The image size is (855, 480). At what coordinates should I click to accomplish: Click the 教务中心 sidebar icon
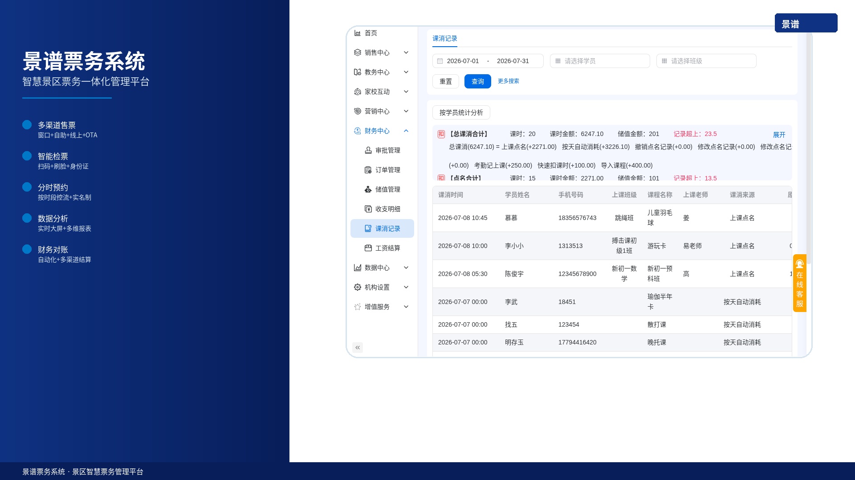357,72
